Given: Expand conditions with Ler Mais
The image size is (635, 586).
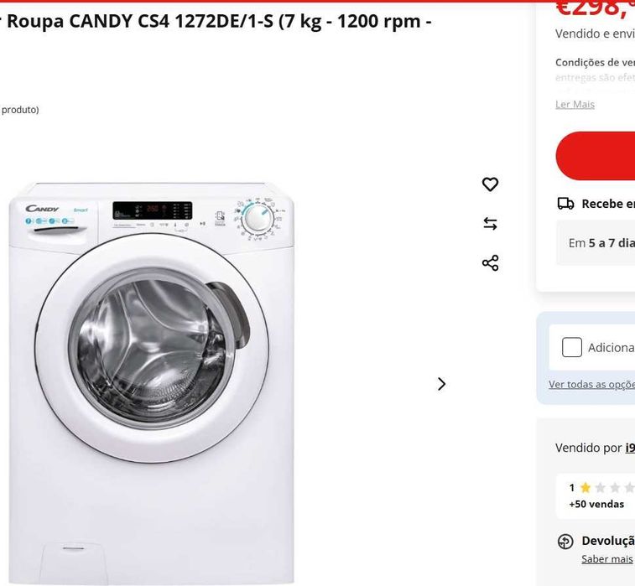Looking at the screenshot, I should click(x=575, y=104).
